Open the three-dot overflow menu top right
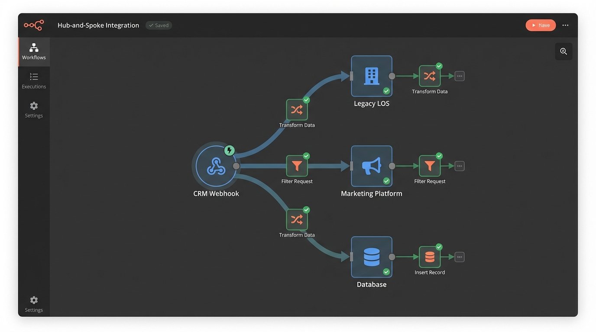 [x=565, y=25]
